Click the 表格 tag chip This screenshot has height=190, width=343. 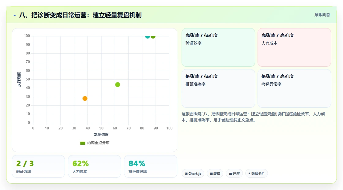click(x=215, y=173)
